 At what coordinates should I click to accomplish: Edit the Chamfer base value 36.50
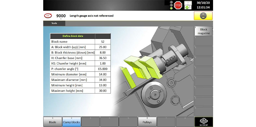pos(103,58)
